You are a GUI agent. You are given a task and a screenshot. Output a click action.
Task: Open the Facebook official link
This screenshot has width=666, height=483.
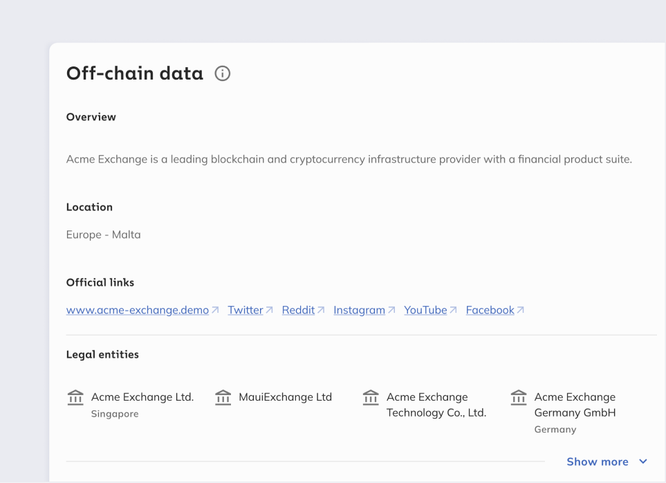pyautogui.click(x=490, y=310)
